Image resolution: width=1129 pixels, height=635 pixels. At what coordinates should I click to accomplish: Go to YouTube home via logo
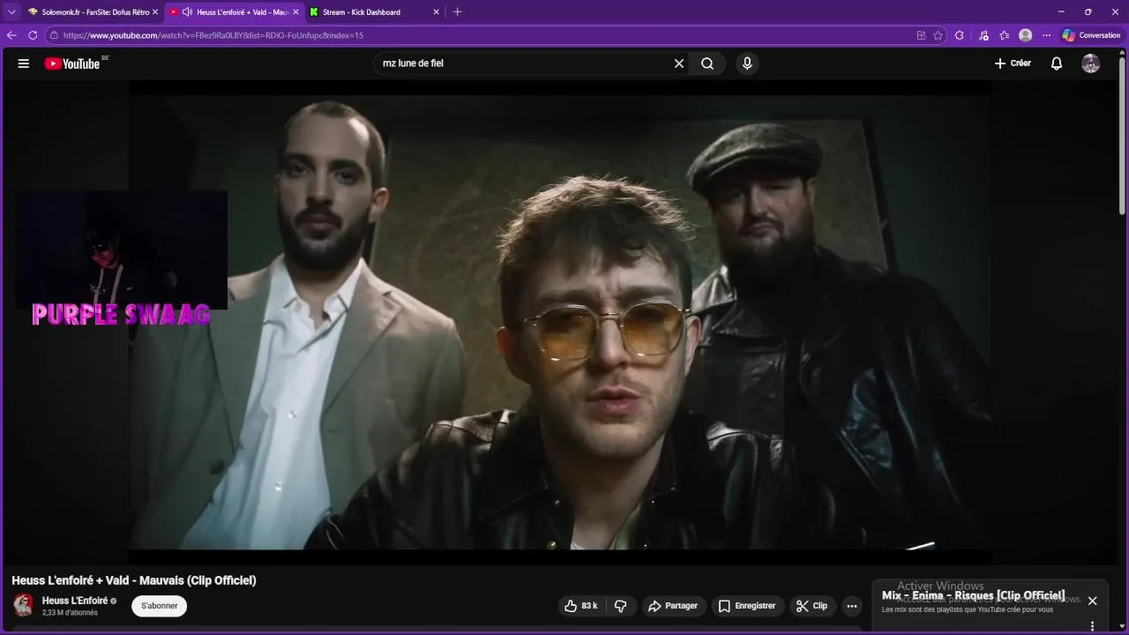click(72, 63)
